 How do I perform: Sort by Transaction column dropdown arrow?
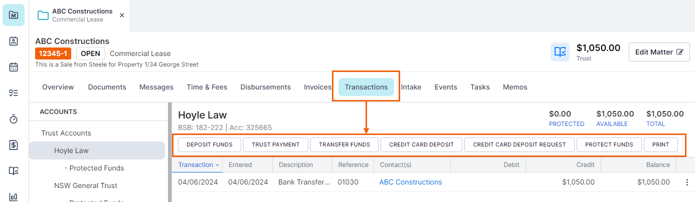[x=218, y=165]
